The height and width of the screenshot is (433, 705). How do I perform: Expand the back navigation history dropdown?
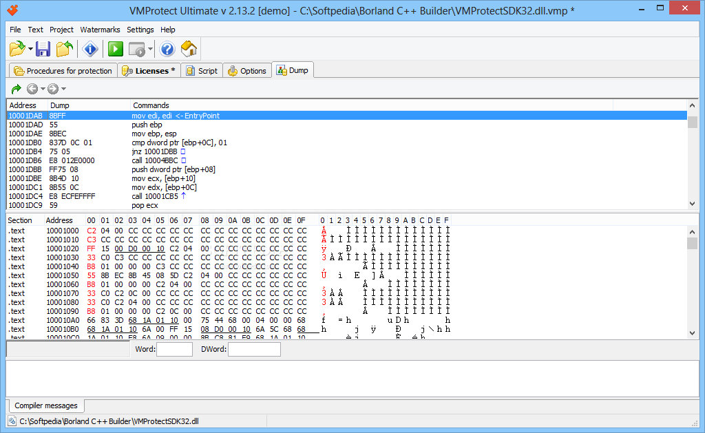click(43, 89)
